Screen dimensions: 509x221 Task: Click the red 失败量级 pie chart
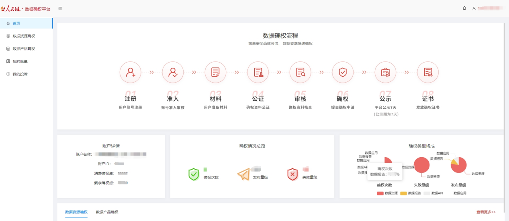[x=421, y=165]
